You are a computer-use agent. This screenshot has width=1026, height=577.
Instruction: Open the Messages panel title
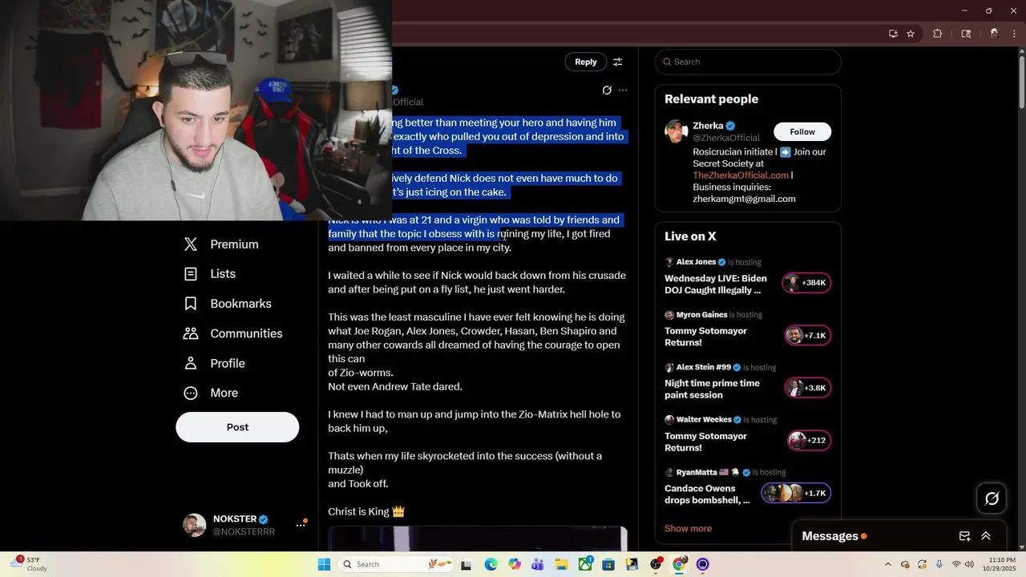click(830, 536)
